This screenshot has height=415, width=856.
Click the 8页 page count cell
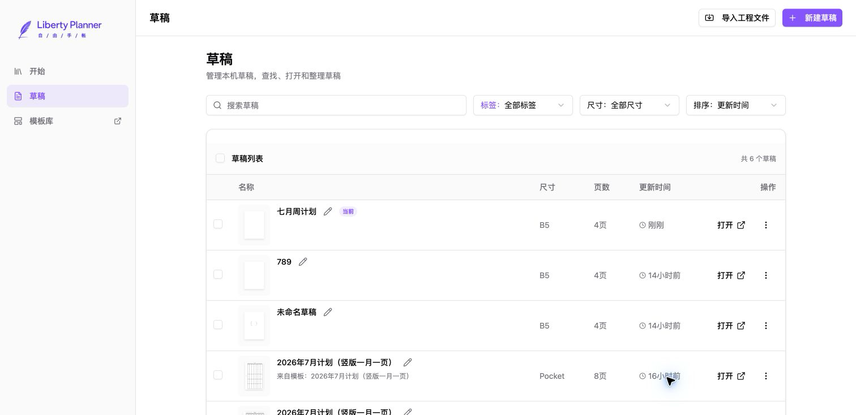600,376
